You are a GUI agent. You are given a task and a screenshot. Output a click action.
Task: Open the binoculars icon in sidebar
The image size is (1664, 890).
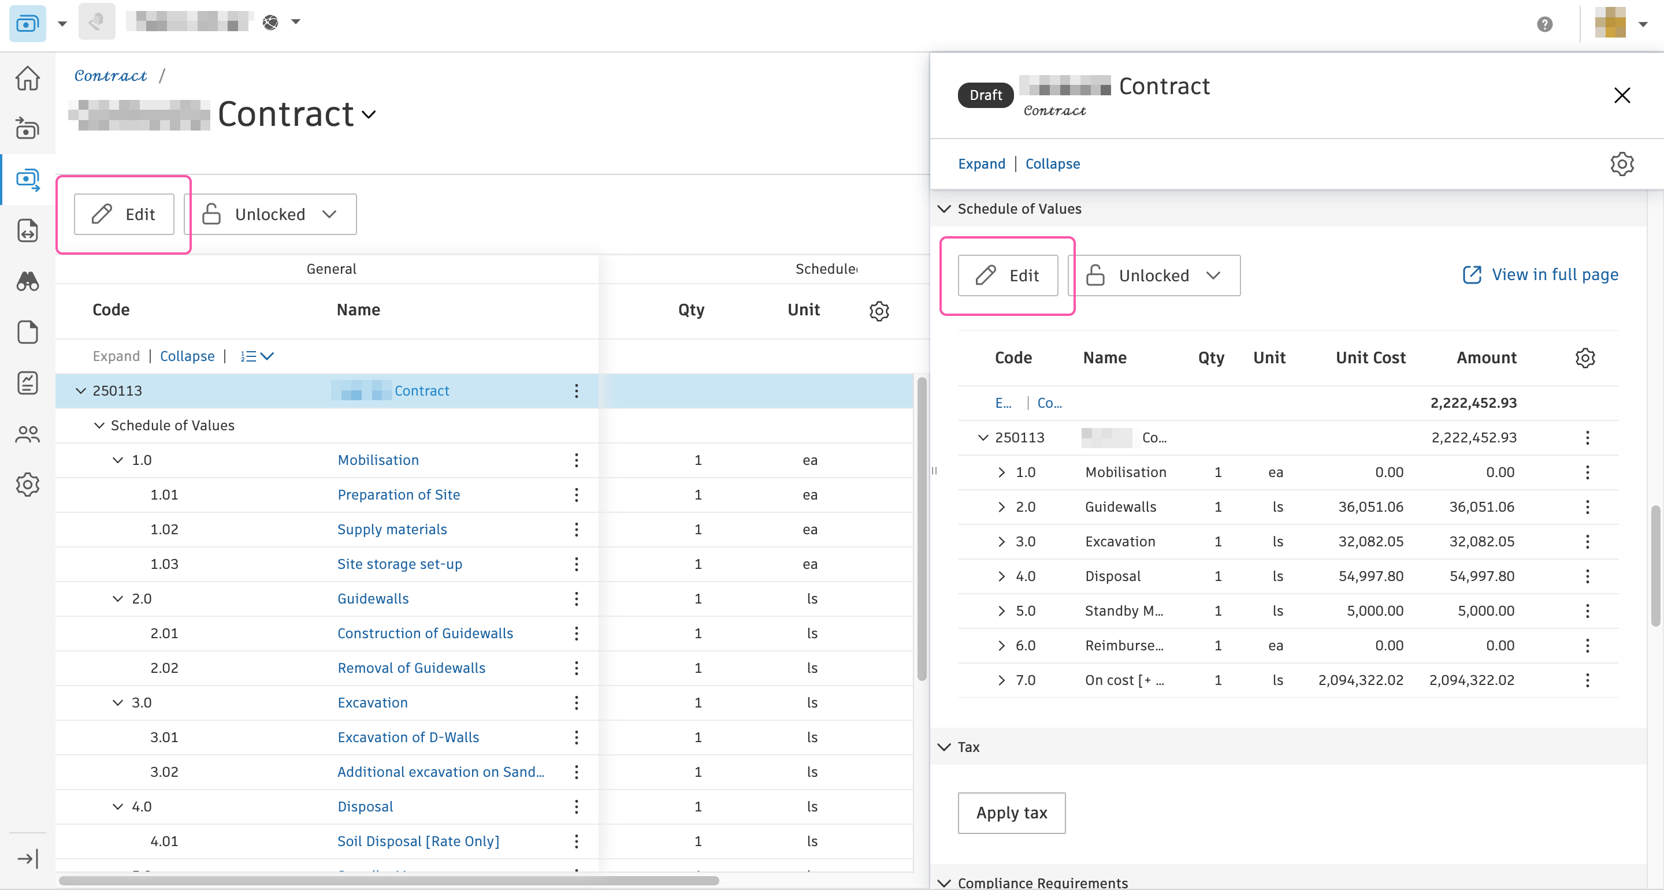[27, 282]
